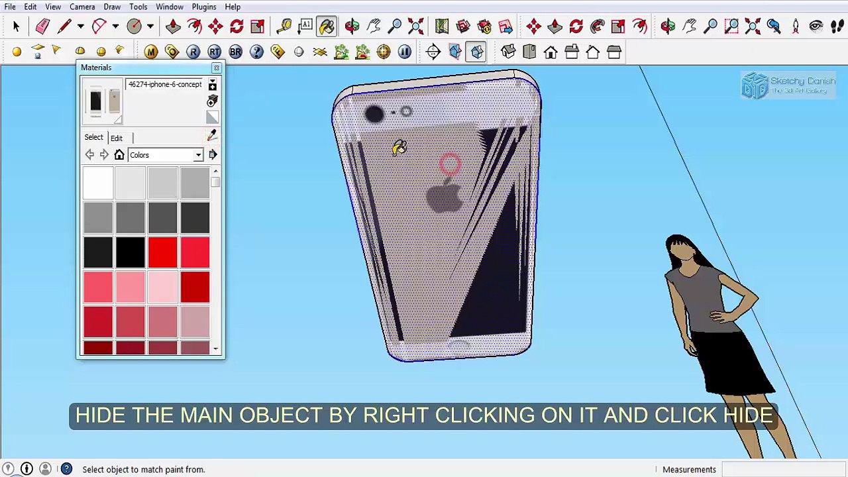Click the Create Material icon

click(212, 101)
